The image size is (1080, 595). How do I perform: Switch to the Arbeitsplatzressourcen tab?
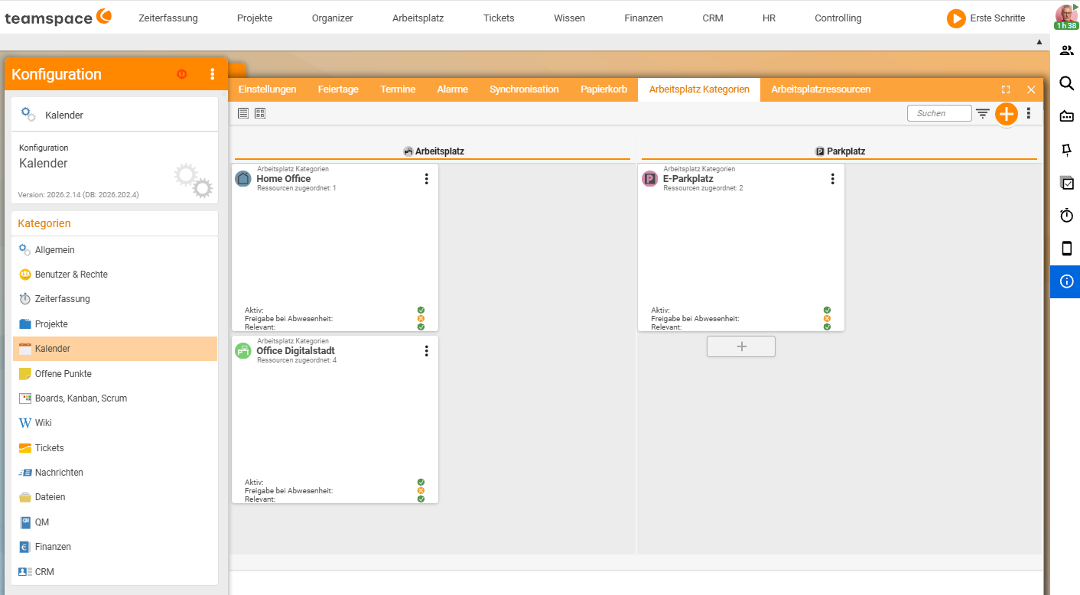821,89
